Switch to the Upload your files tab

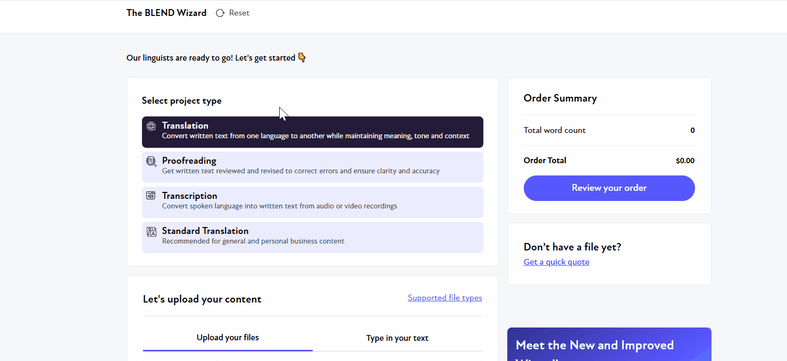tap(228, 338)
